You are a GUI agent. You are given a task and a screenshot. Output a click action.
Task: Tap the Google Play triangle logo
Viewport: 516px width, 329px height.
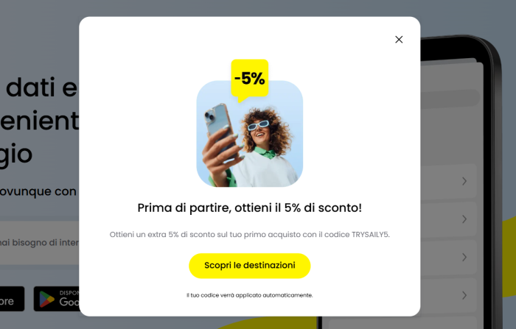click(x=46, y=299)
